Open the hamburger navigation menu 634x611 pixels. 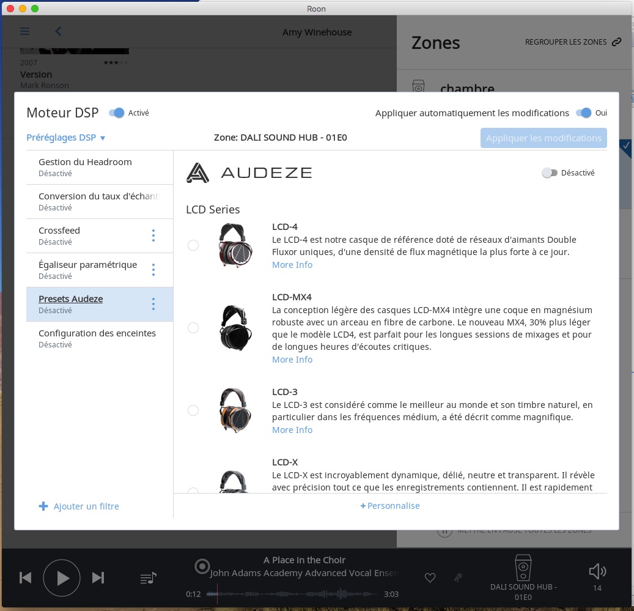(x=24, y=31)
